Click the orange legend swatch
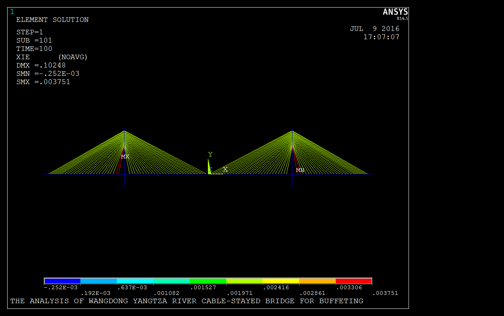504x316 pixels. coord(317,281)
